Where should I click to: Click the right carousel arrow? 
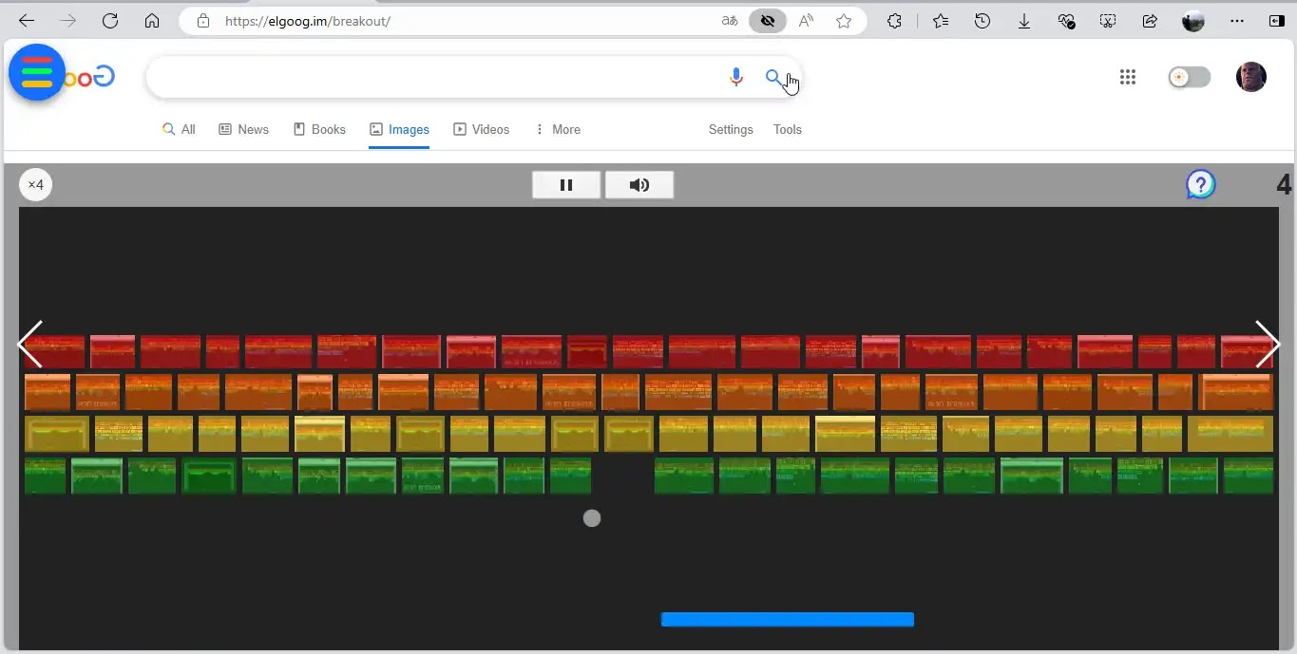pos(1268,344)
